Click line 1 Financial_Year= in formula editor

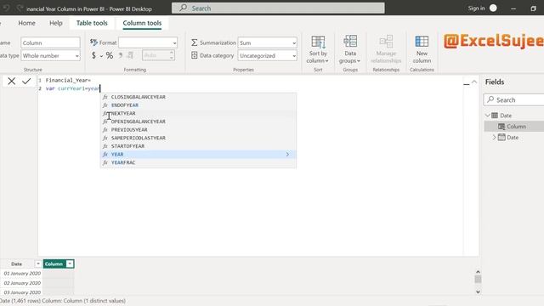68,80
